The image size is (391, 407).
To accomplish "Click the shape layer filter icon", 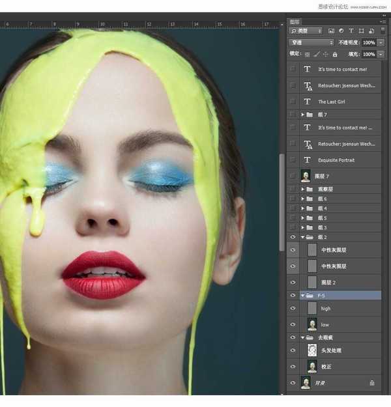I will coord(360,31).
